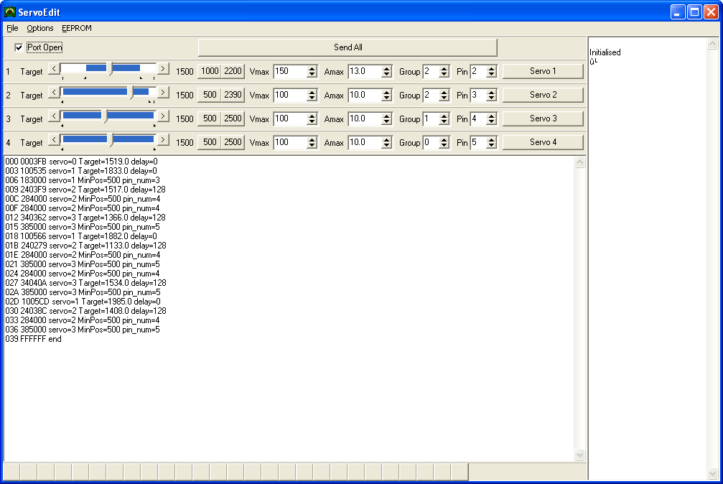Click row 1 minimum button 1000
Viewport: 723px width, 484px height.
(210, 71)
